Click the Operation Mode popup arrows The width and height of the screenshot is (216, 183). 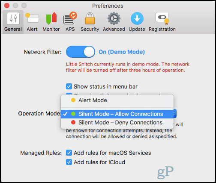(x=175, y=114)
